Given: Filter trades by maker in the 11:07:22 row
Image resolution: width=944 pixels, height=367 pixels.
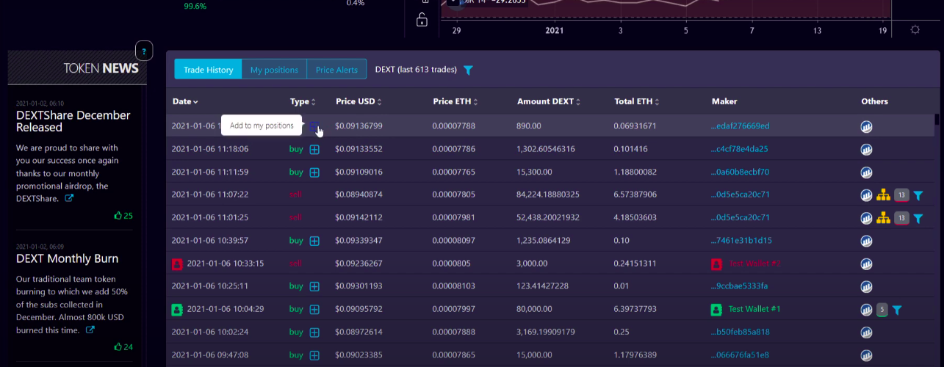Looking at the screenshot, I should (918, 195).
